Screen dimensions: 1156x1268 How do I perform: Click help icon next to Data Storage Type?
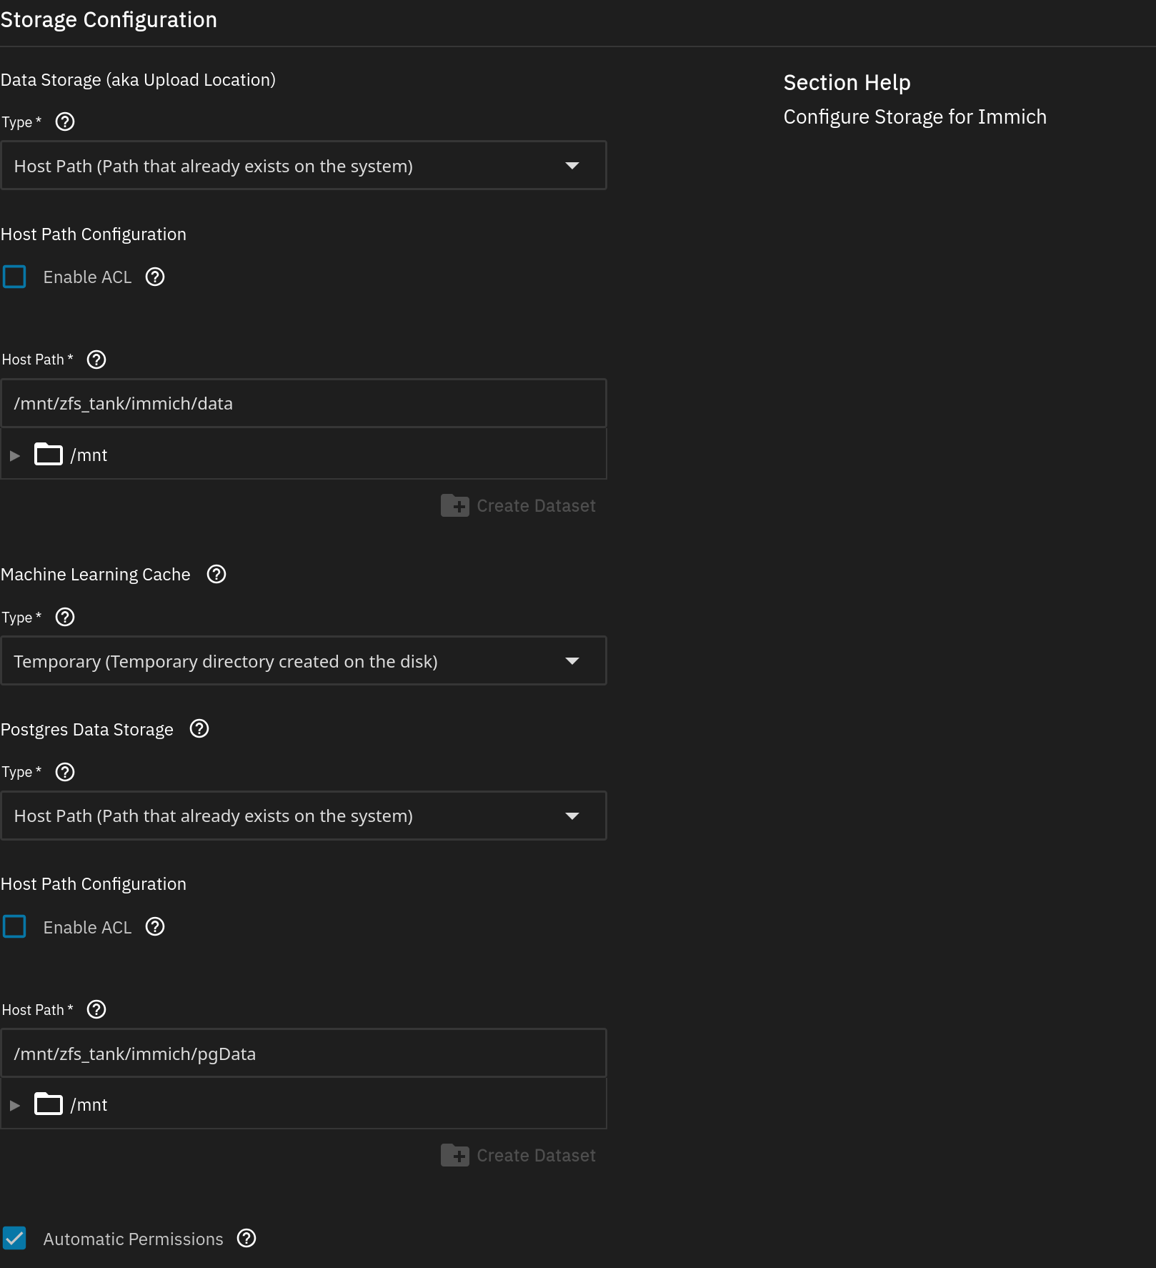[x=65, y=122]
